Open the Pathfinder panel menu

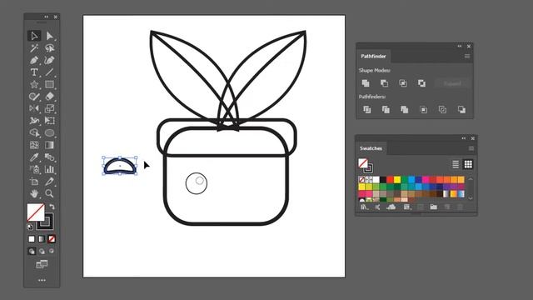click(467, 56)
